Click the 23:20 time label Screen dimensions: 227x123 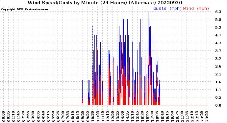(x=202, y=116)
